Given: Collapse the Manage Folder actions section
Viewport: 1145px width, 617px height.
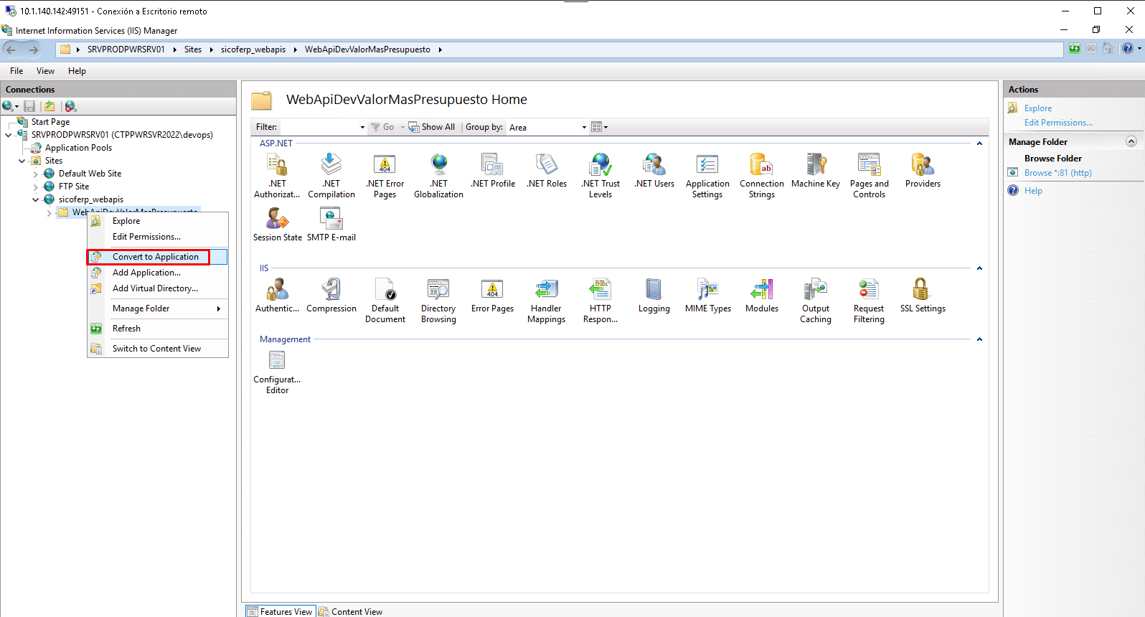Looking at the screenshot, I should tap(1131, 141).
